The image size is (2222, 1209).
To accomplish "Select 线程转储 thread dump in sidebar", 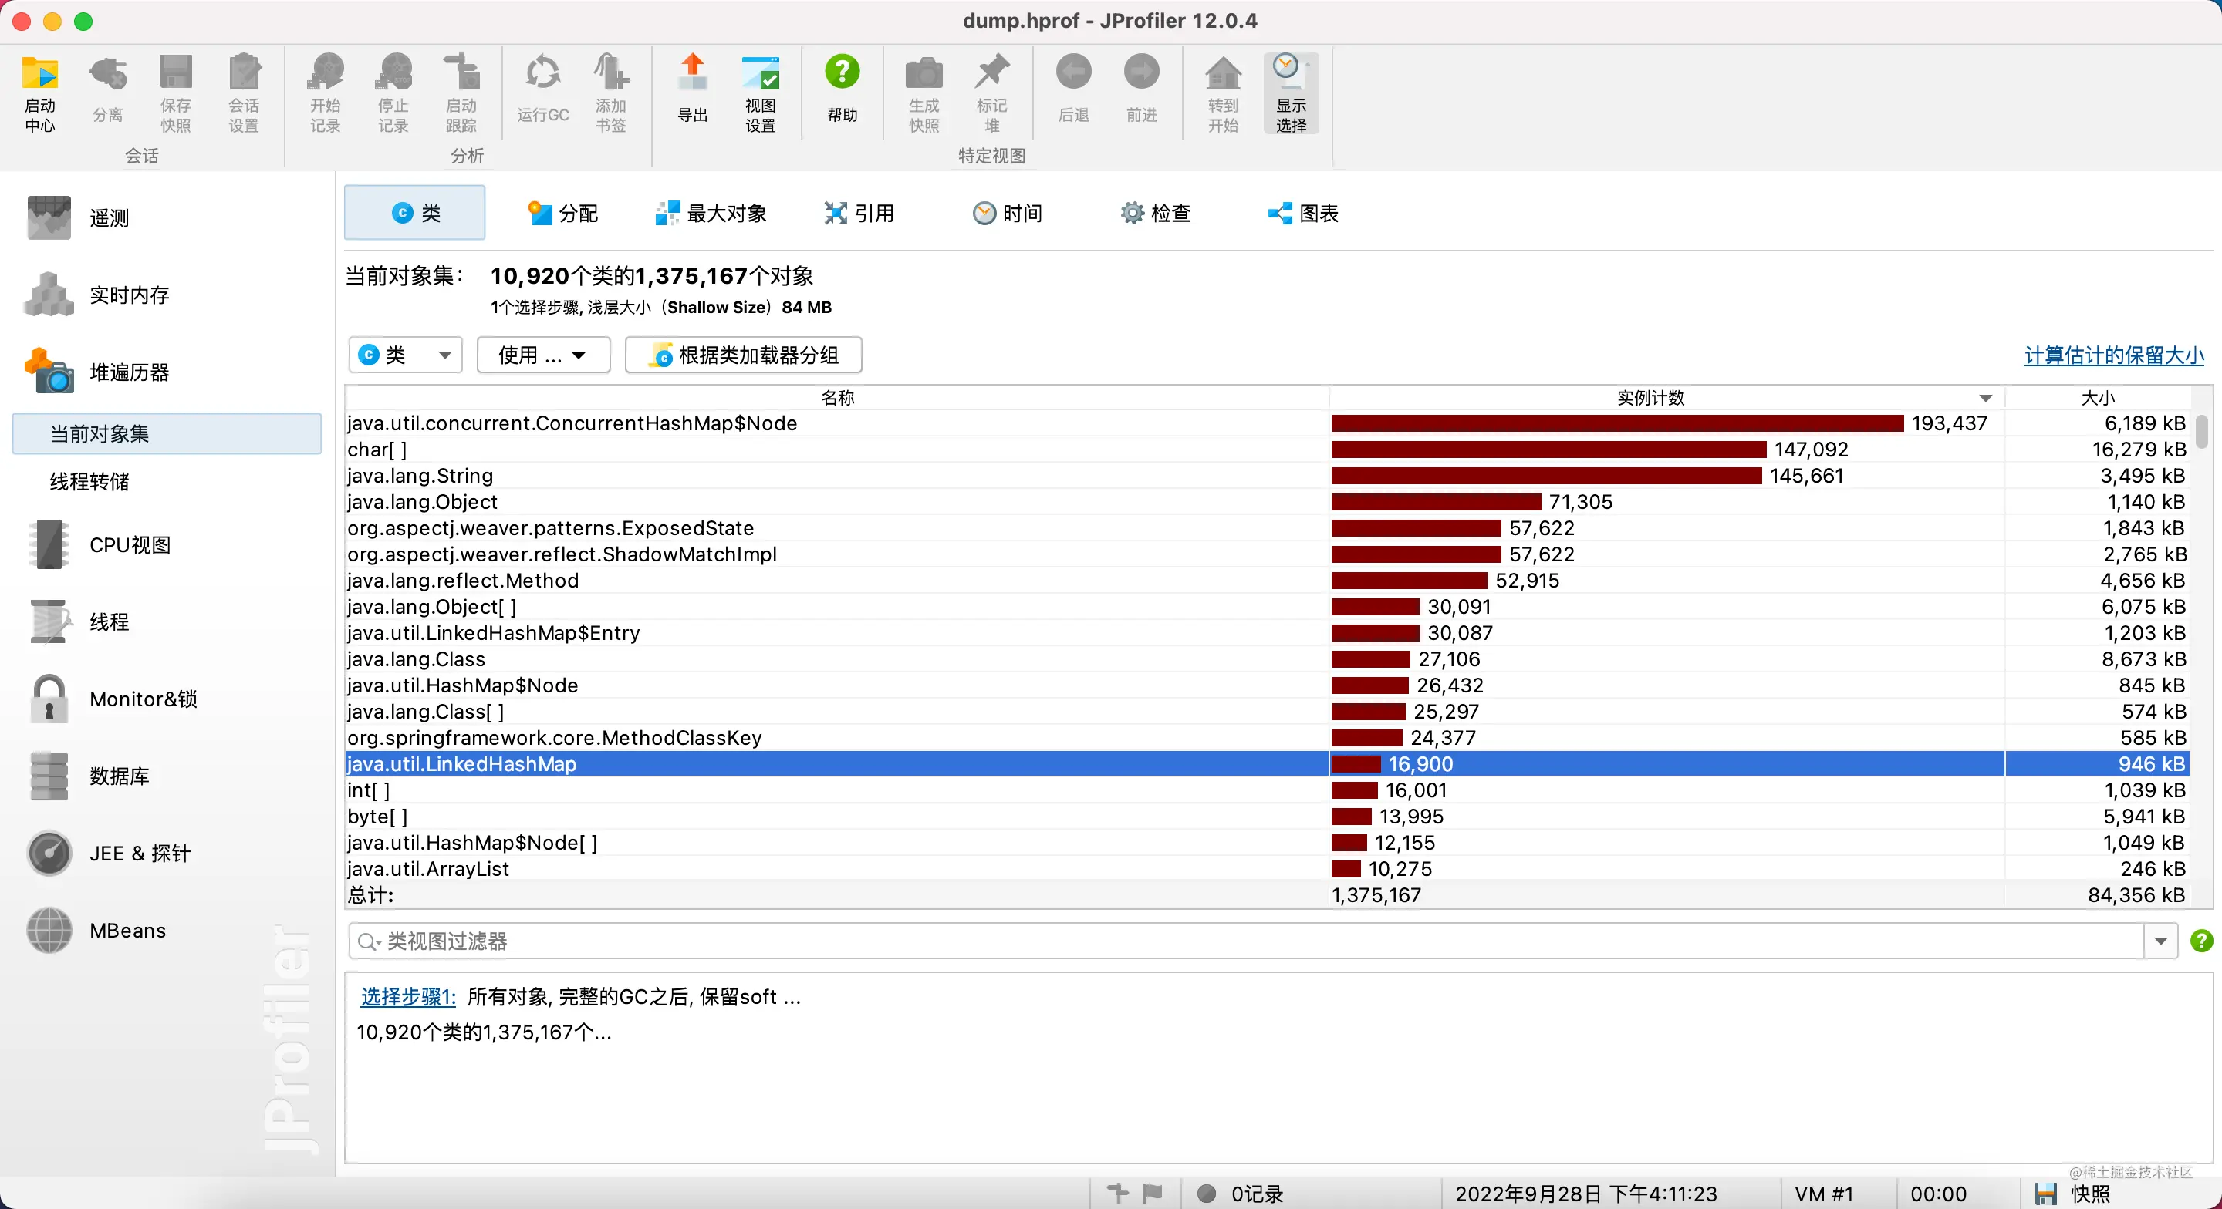I will (89, 481).
